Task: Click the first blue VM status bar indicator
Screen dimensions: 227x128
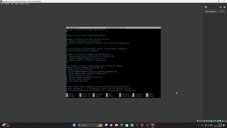Action: (x=198, y=121)
